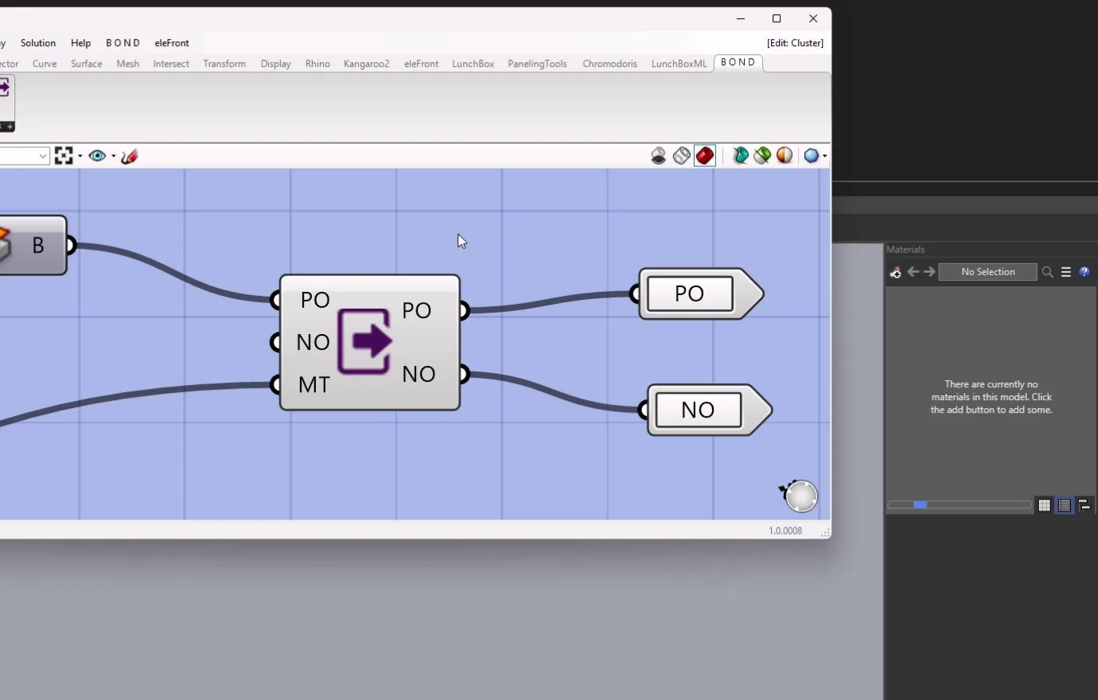The image size is (1098, 700).
Task: Click the add new material icon
Action: pyautogui.click(x=895, y=272)
